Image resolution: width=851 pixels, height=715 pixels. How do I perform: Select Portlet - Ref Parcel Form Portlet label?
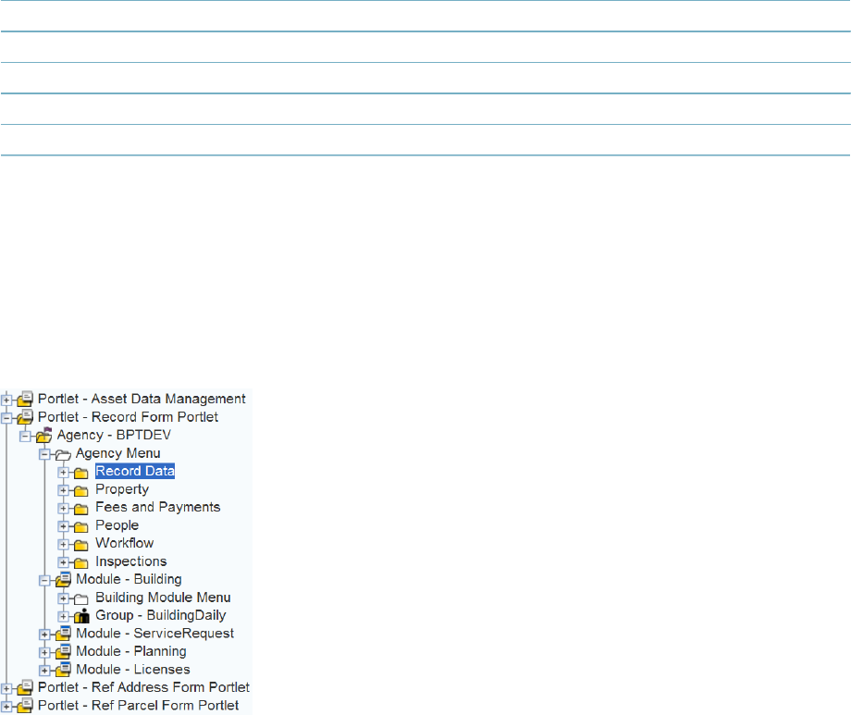[x=139, y=705]
